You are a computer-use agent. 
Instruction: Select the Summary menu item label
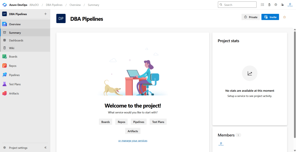click(x=15, y=33)
